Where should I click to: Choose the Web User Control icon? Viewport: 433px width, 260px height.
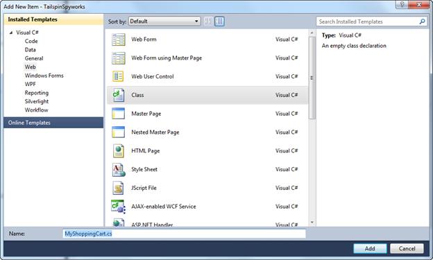pyautogui.click(x=119, y=76)
